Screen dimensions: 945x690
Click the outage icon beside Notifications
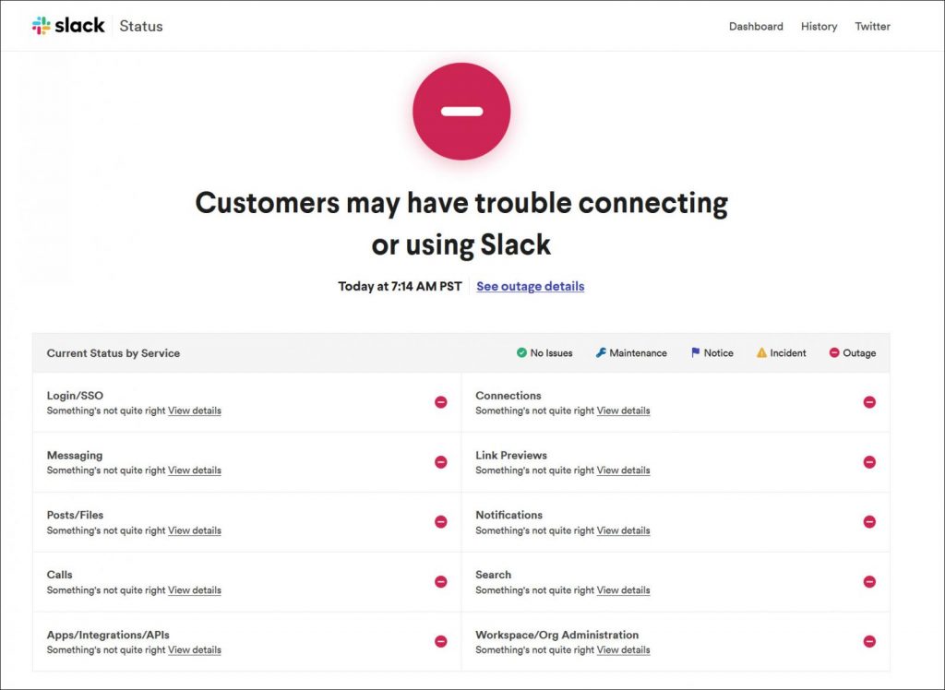click(869, 521)
